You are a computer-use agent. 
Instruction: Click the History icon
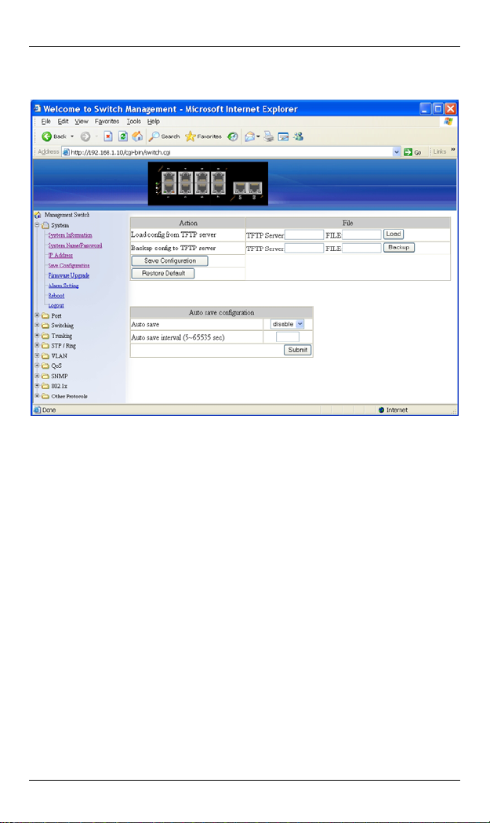click(x=232, y=137)
